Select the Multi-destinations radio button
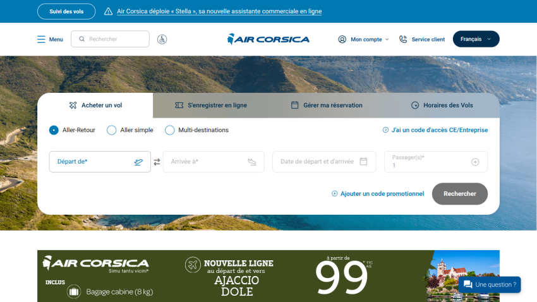This screenshot has height=302, width=537. [169, 130]
